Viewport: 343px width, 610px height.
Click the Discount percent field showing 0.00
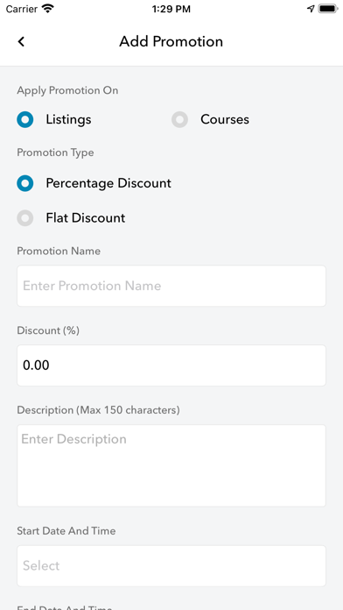pyautogui.click(x=171, y=365)
